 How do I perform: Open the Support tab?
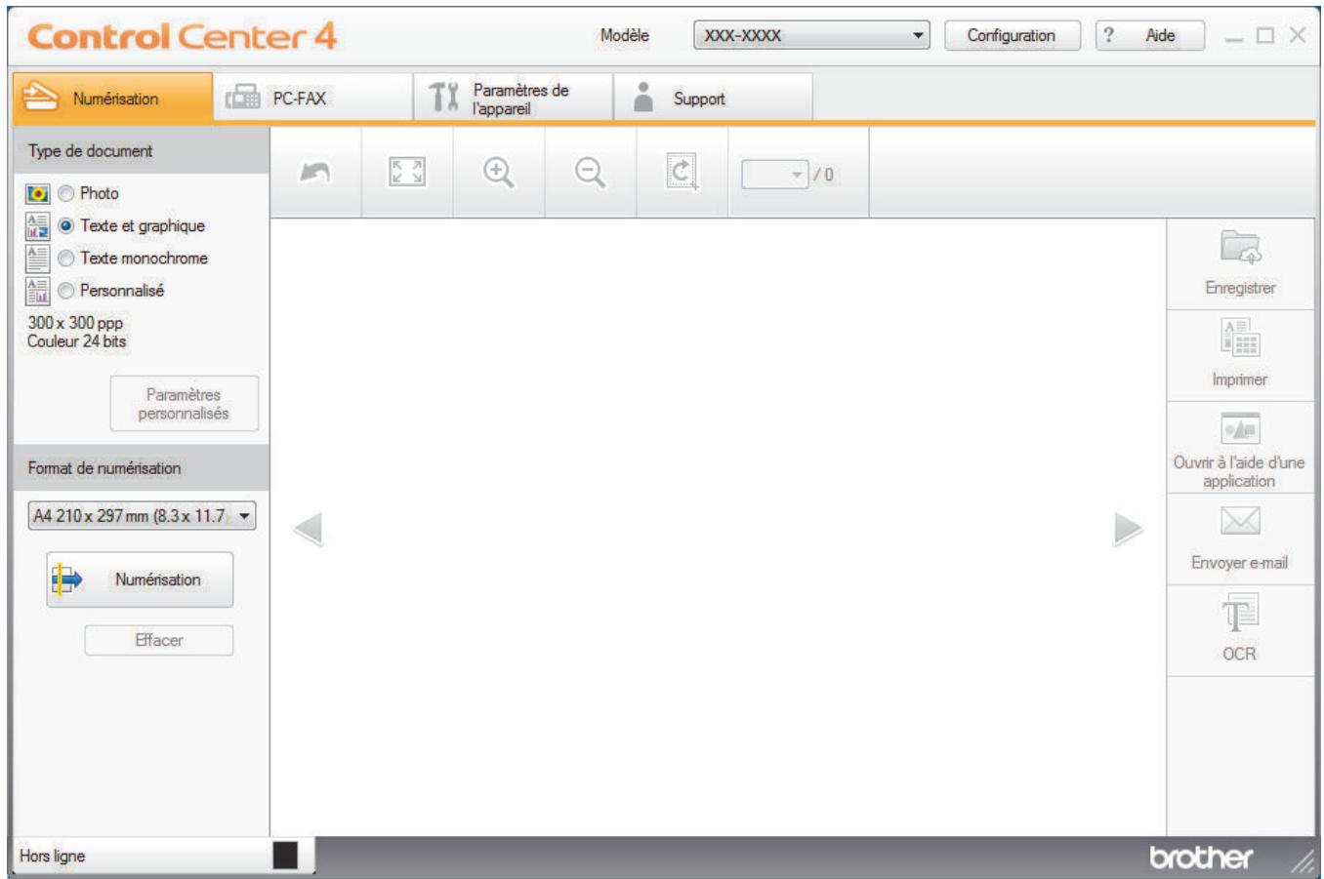pos(713,98)
